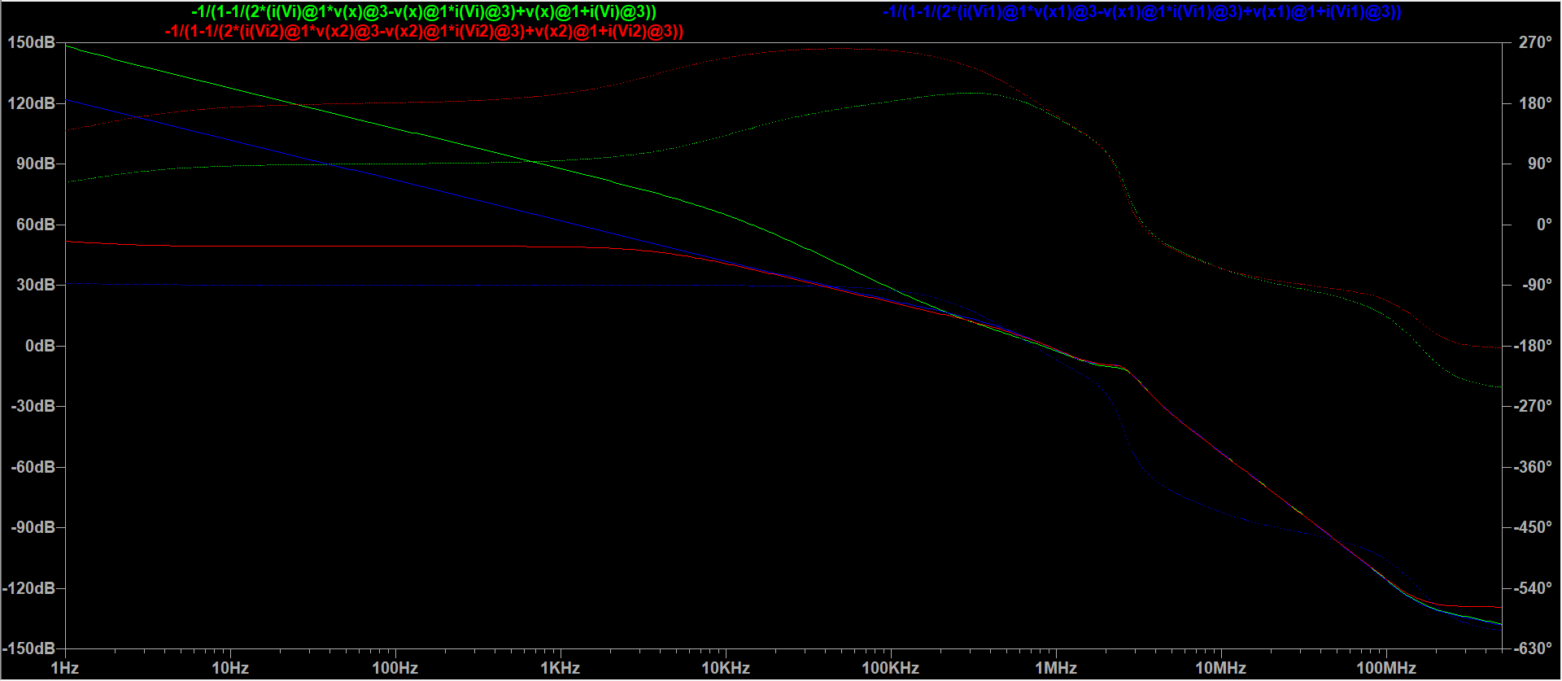Pick the 0° phase axis label
The image size is (1562, 681).
pos(1544,225)
